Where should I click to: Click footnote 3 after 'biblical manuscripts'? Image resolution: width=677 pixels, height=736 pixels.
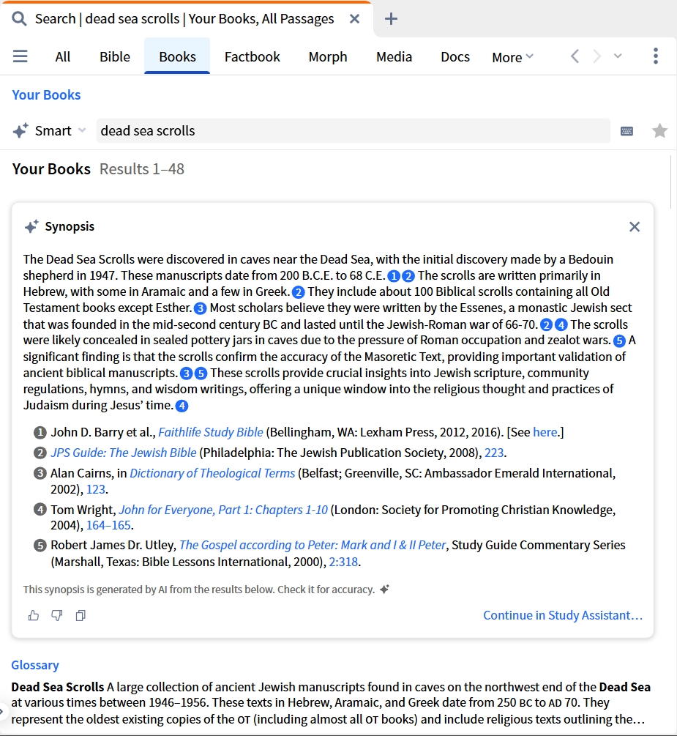point(186,373)
